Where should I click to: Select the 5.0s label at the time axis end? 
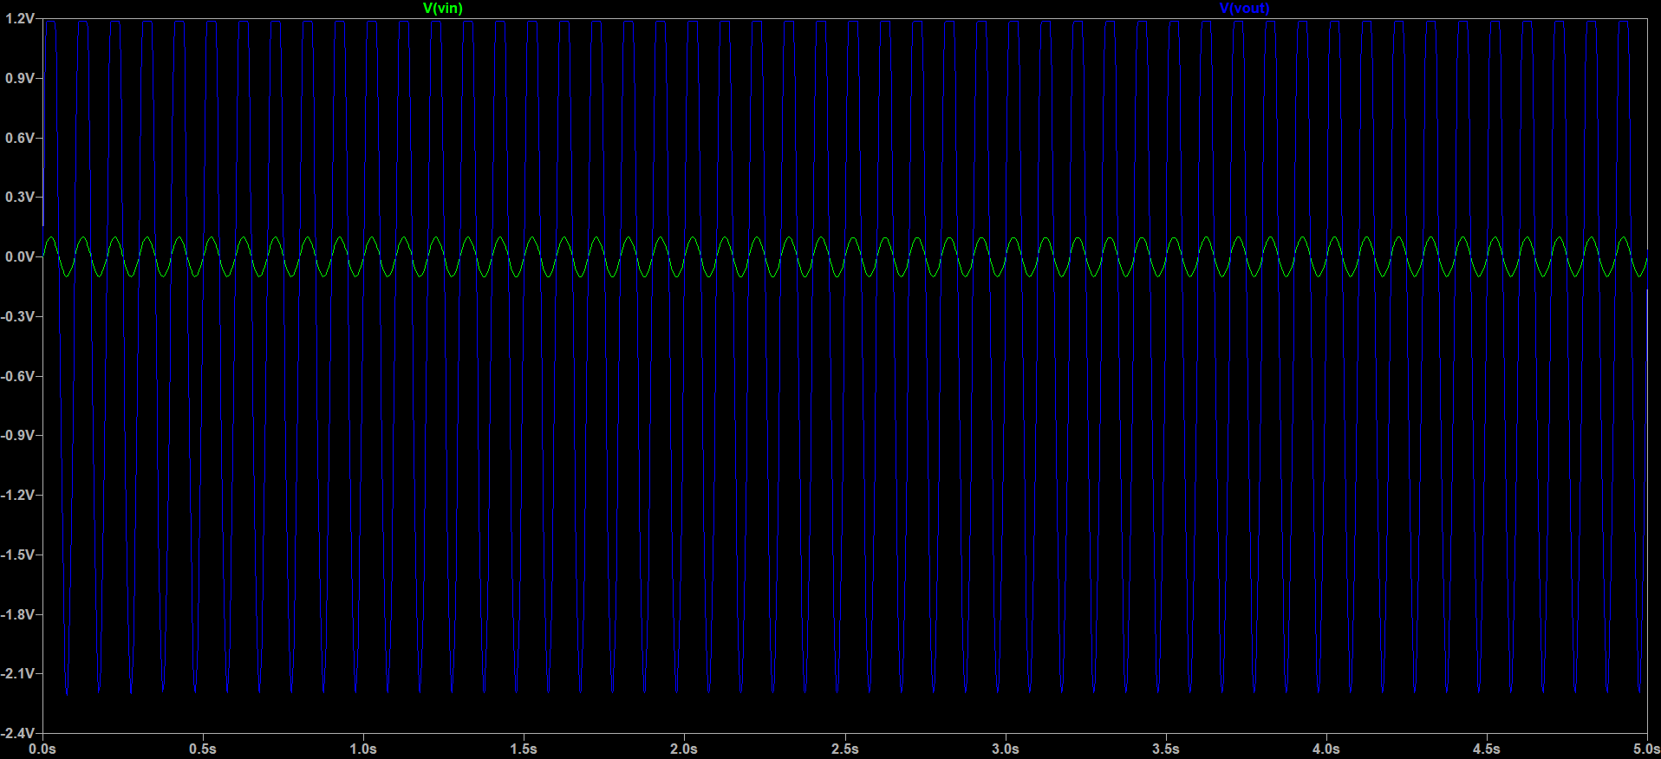coord(1645,749)
